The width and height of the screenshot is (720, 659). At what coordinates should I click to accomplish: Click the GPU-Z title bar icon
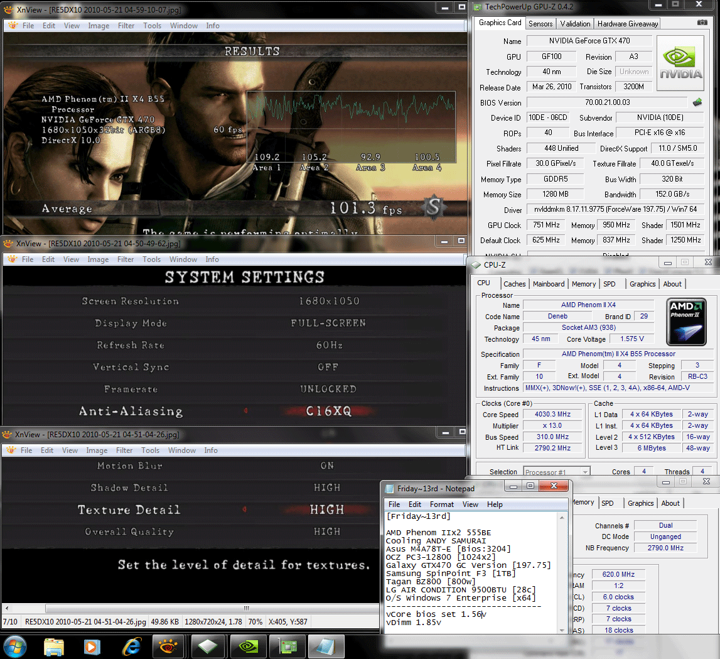[478, 7]
